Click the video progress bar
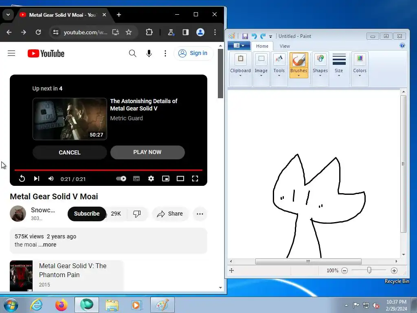The width and height of the screenshot is (417, 313). tap(108, 170)
